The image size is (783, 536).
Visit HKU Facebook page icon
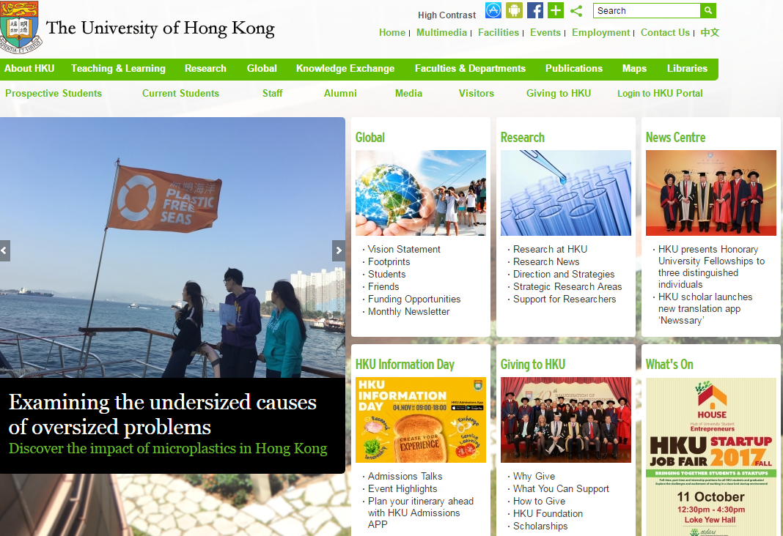click(x=534, y=10)
